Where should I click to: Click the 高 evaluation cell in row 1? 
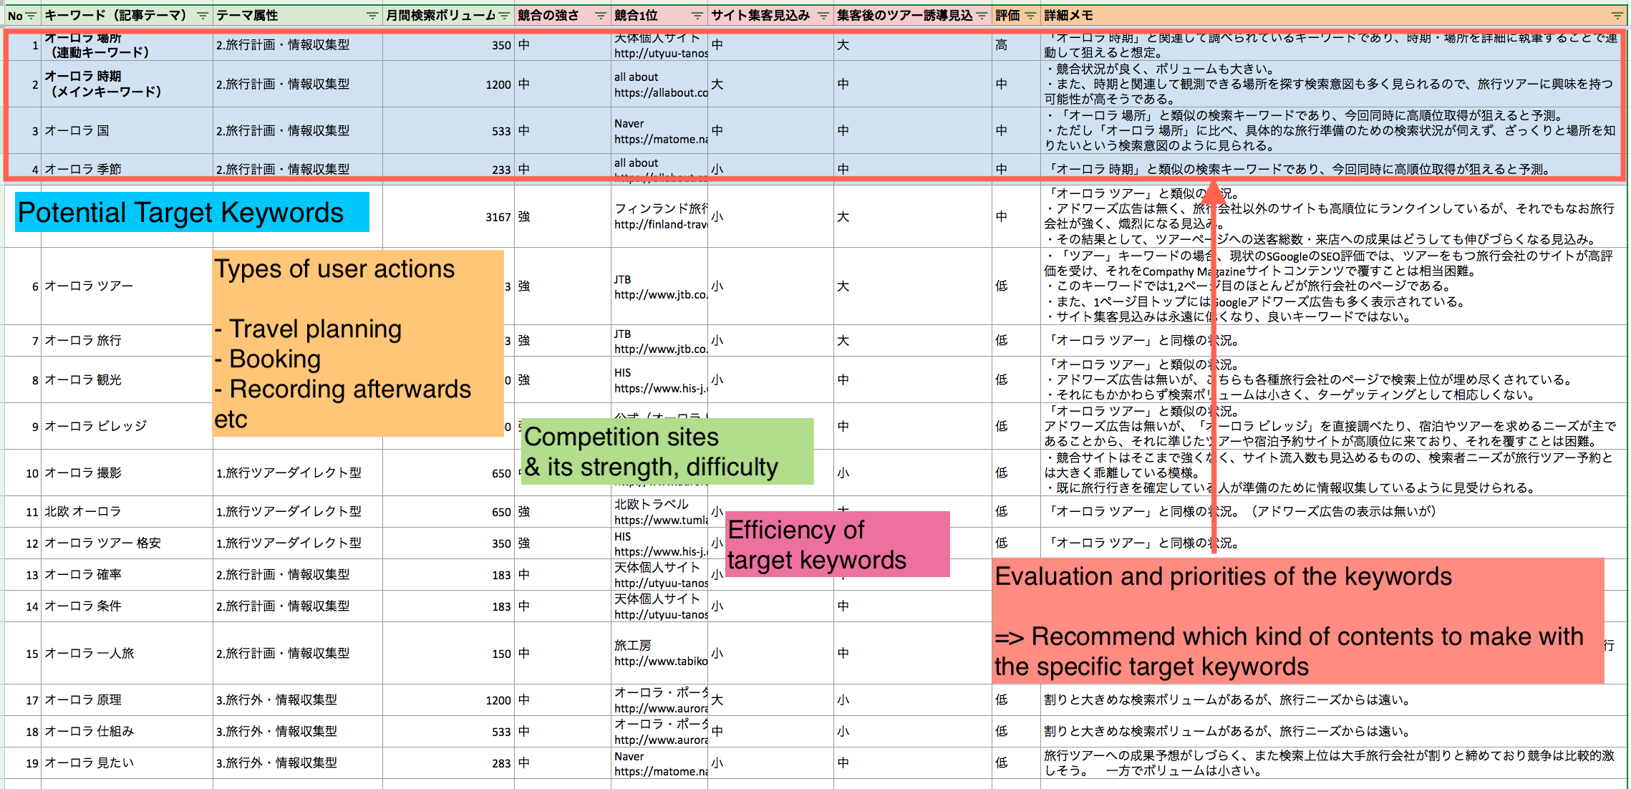(1016, 45)
